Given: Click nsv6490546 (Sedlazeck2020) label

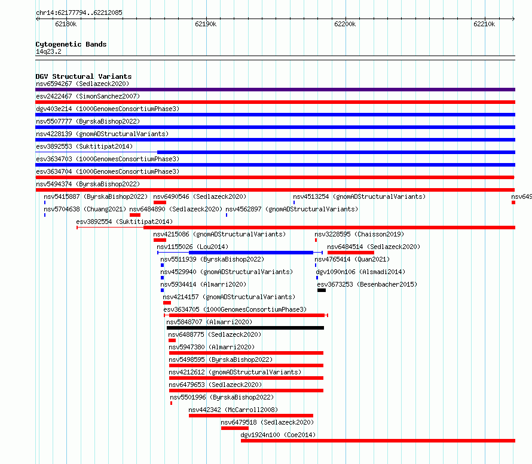Looking at the screenshot, I should pos(200,196).
